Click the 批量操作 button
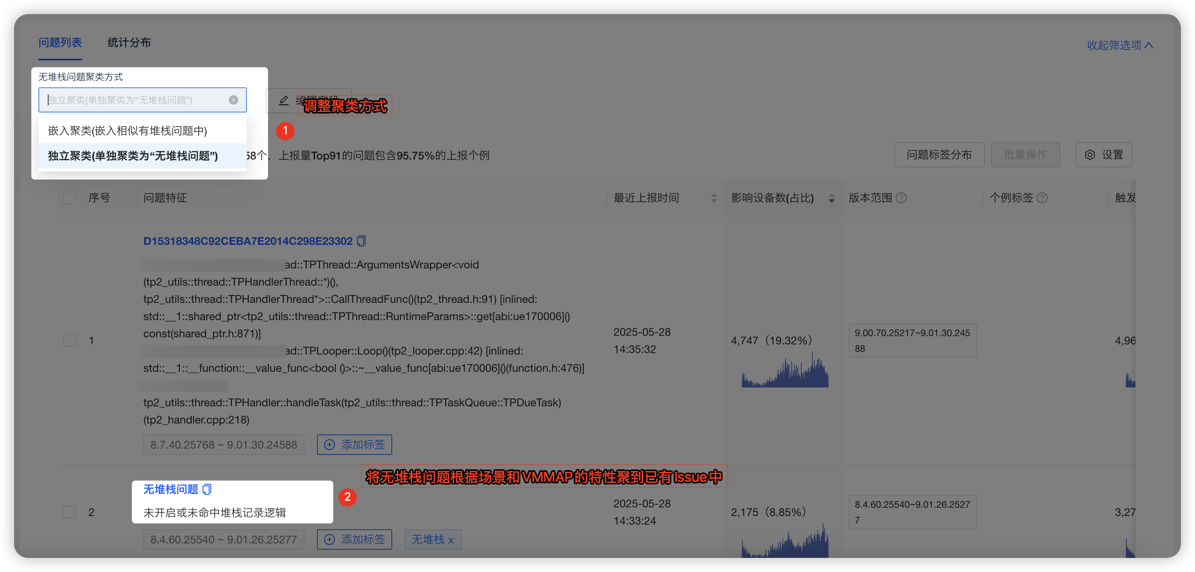This screenshot has width=1195, height=572. point(1025,154)
